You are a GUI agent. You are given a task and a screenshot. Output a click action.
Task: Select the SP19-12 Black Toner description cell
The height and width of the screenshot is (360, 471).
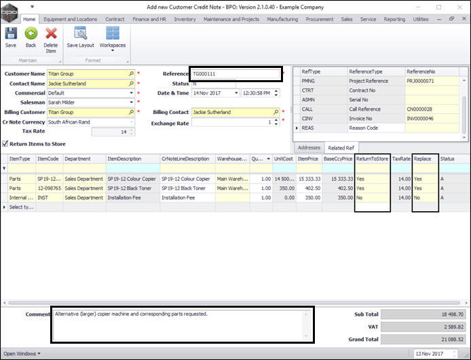click(133, 188)
